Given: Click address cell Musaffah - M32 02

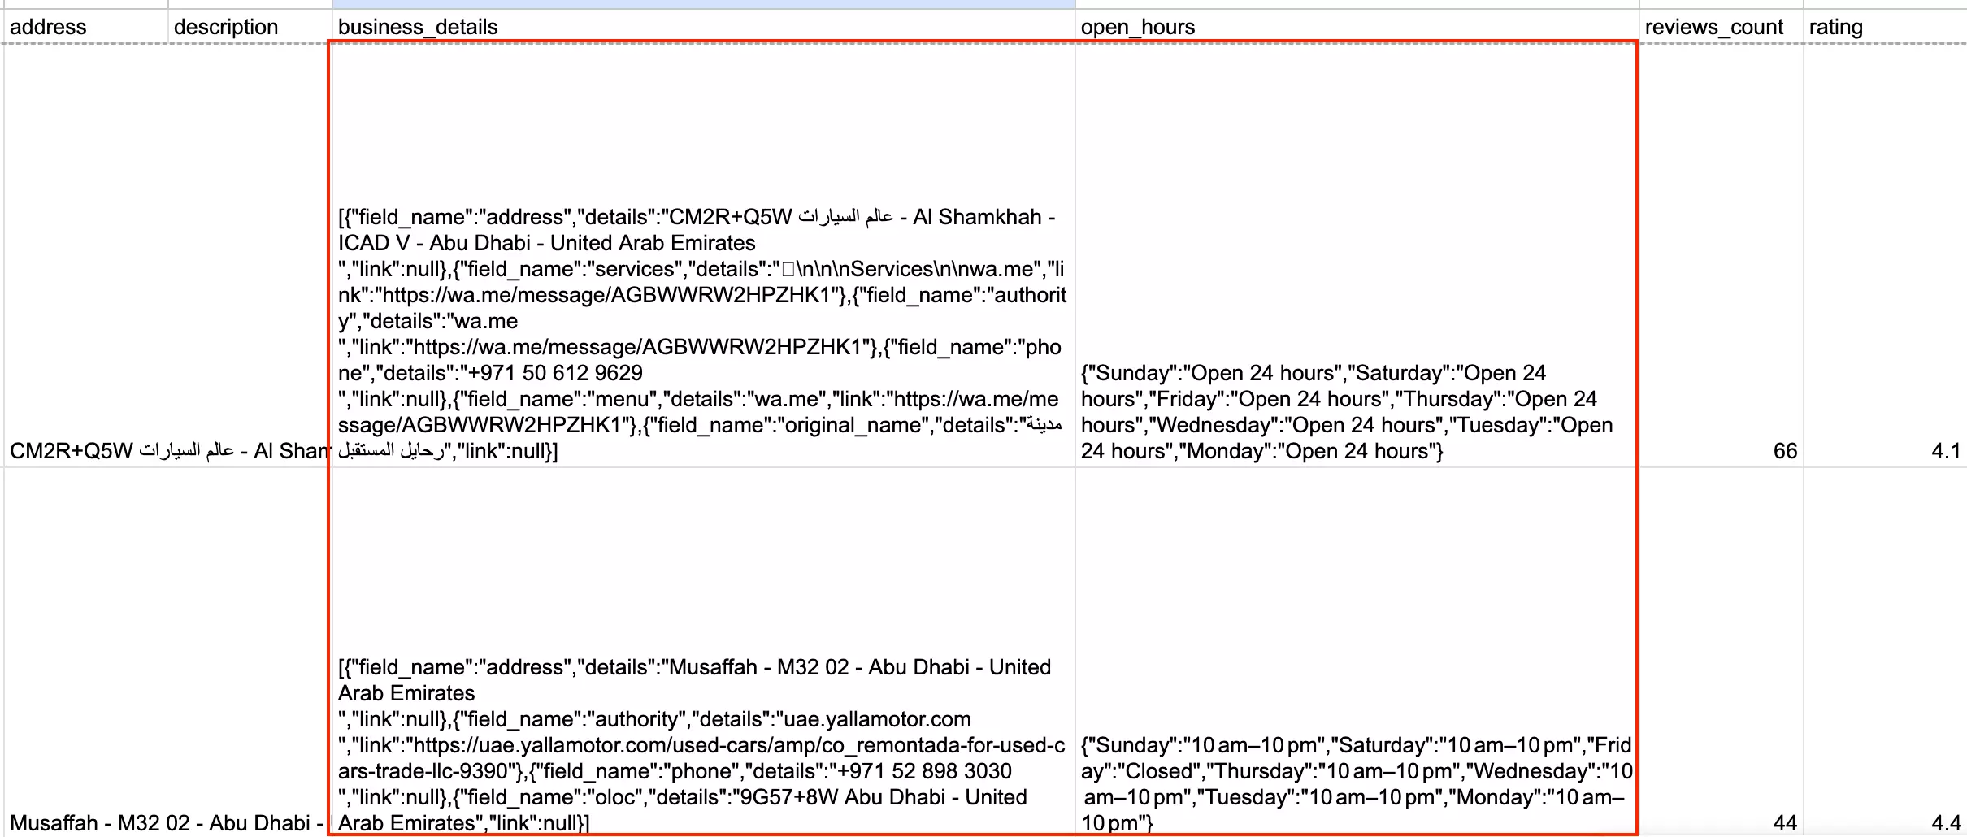Looking at the screenshot, I should click(85, 653).
